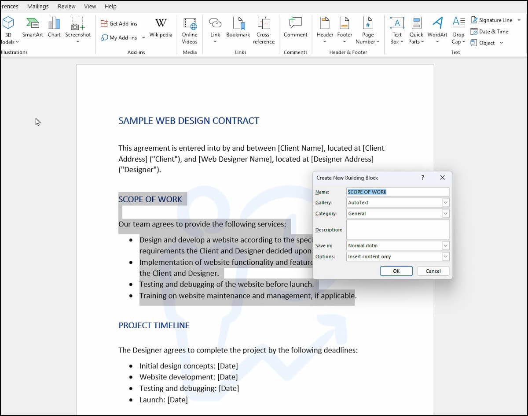Open the Help tab
This screenshot has height=416, width=528.
(x=111, y=6)
